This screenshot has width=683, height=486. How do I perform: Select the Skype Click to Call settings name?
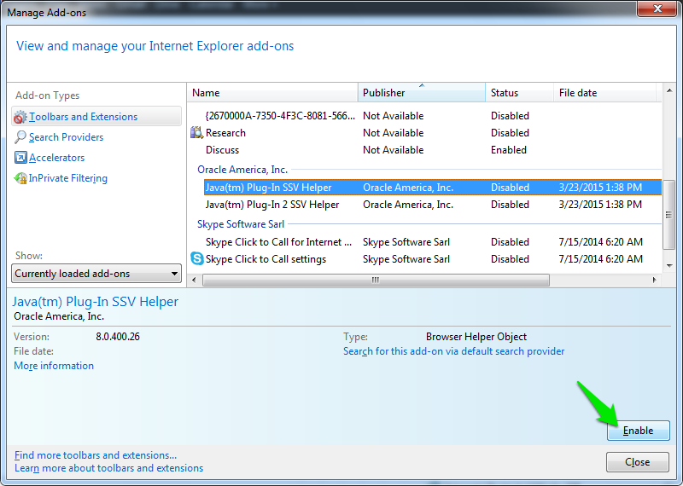pyautogui.click(x=266, y=259)
